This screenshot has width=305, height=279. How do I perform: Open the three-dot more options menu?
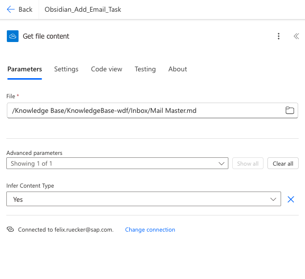coord(279,36)
